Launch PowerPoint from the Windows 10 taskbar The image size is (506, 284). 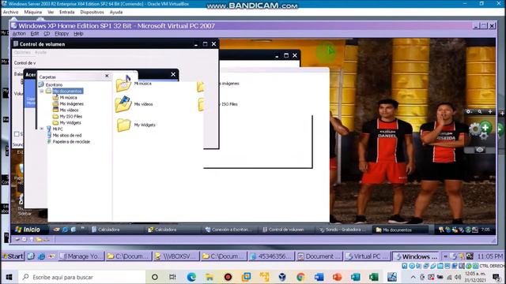pos(337,277)
